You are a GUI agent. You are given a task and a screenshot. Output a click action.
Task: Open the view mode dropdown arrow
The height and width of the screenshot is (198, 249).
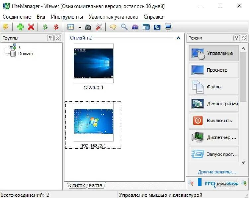pyautogui.click(x=80, y=28)
